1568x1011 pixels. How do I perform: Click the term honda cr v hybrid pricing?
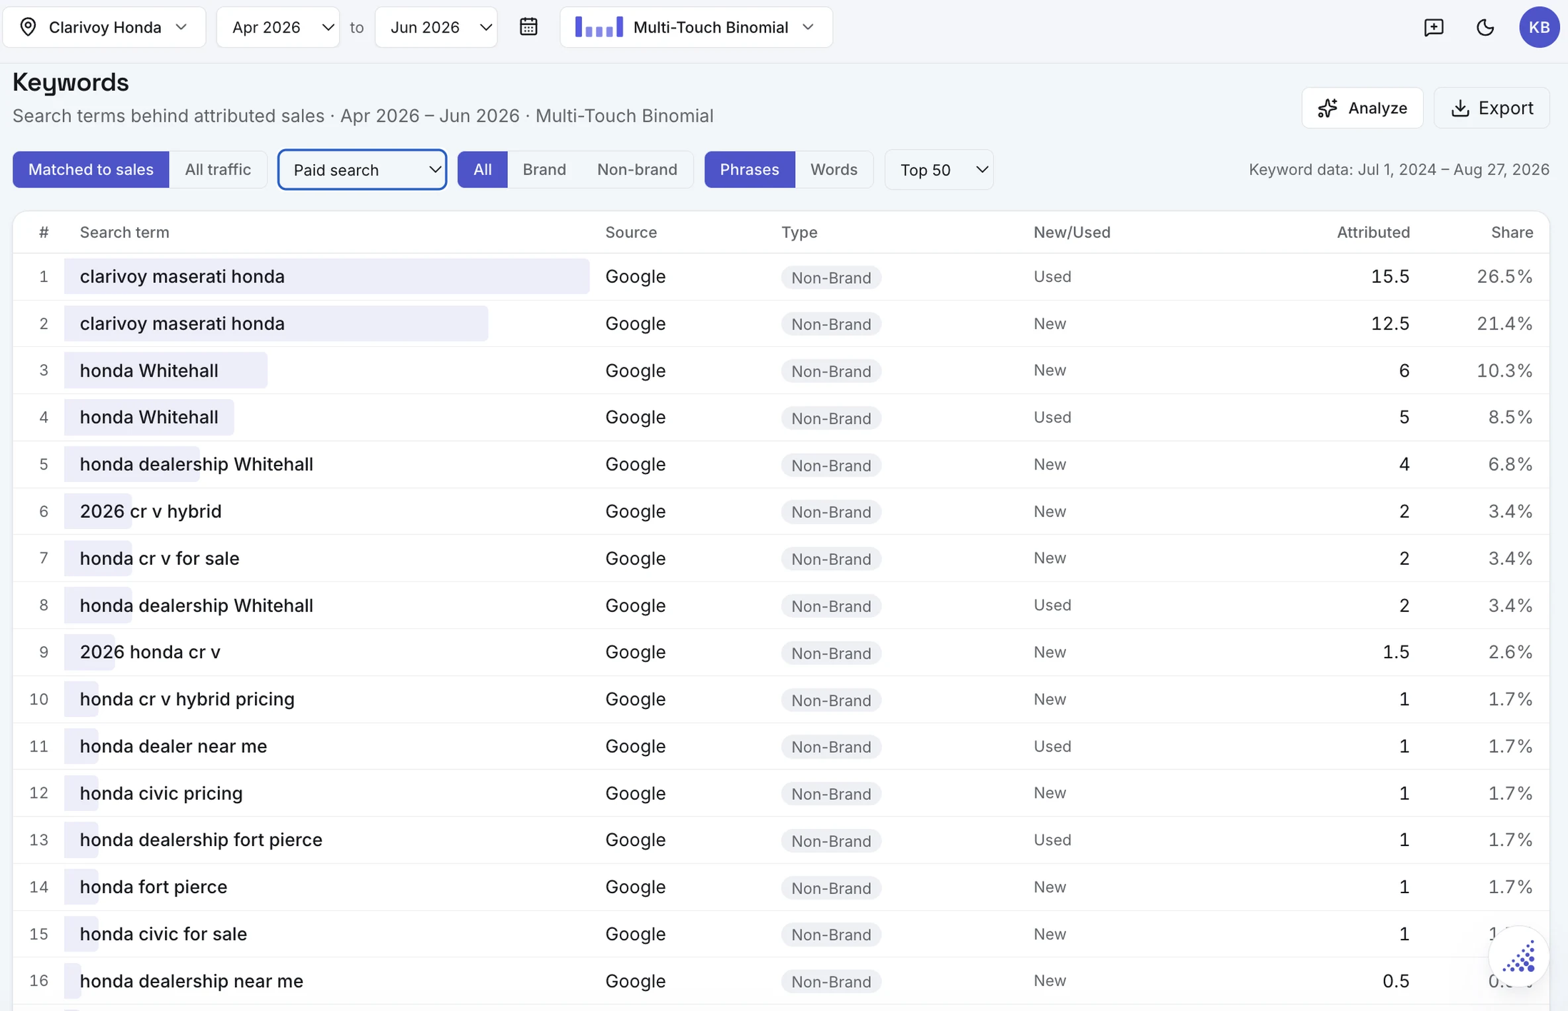[187, 699]
